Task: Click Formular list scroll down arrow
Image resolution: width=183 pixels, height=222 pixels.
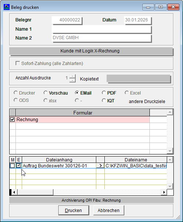Action: pyautogui.click(x=170, y=151)
